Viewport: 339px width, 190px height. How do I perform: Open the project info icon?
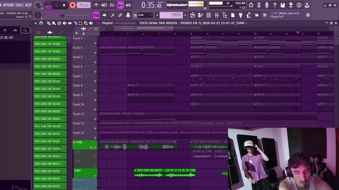[x=299, y=5]
